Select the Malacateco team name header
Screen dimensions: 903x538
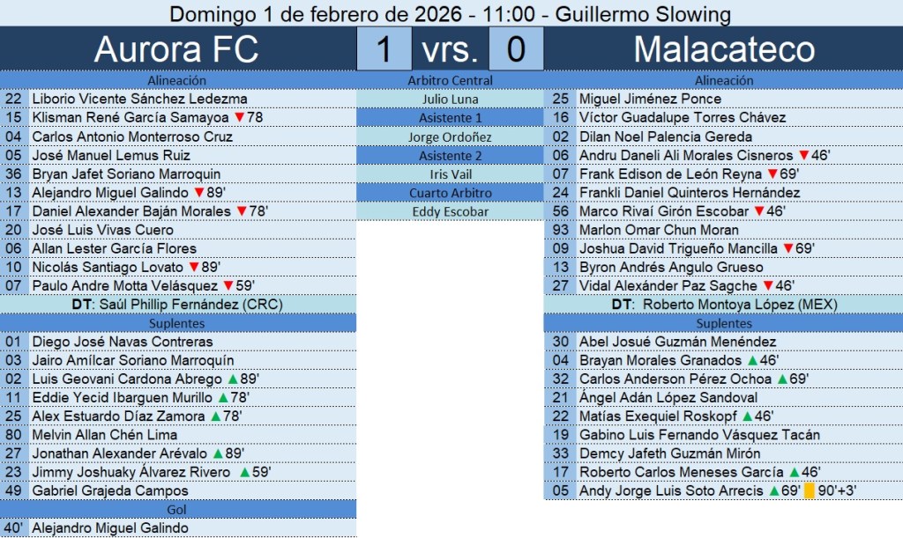coord(723,49)
